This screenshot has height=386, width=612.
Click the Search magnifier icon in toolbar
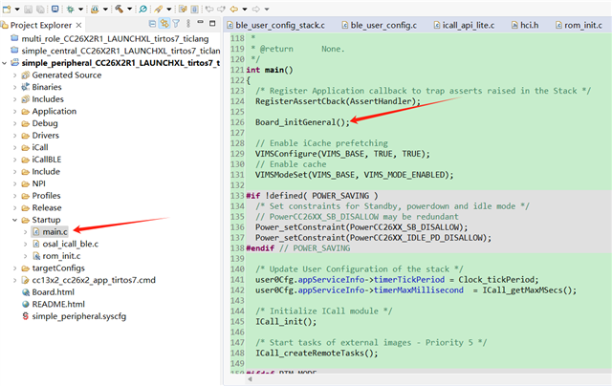[143, 9]
